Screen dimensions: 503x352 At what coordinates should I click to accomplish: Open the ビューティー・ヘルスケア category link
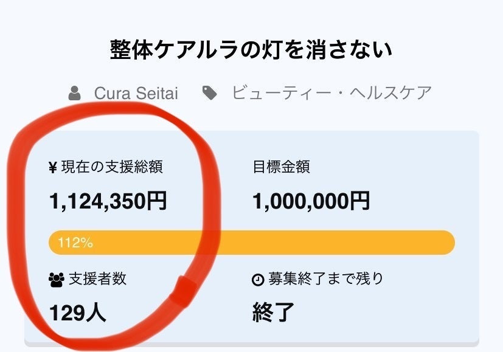331,93
